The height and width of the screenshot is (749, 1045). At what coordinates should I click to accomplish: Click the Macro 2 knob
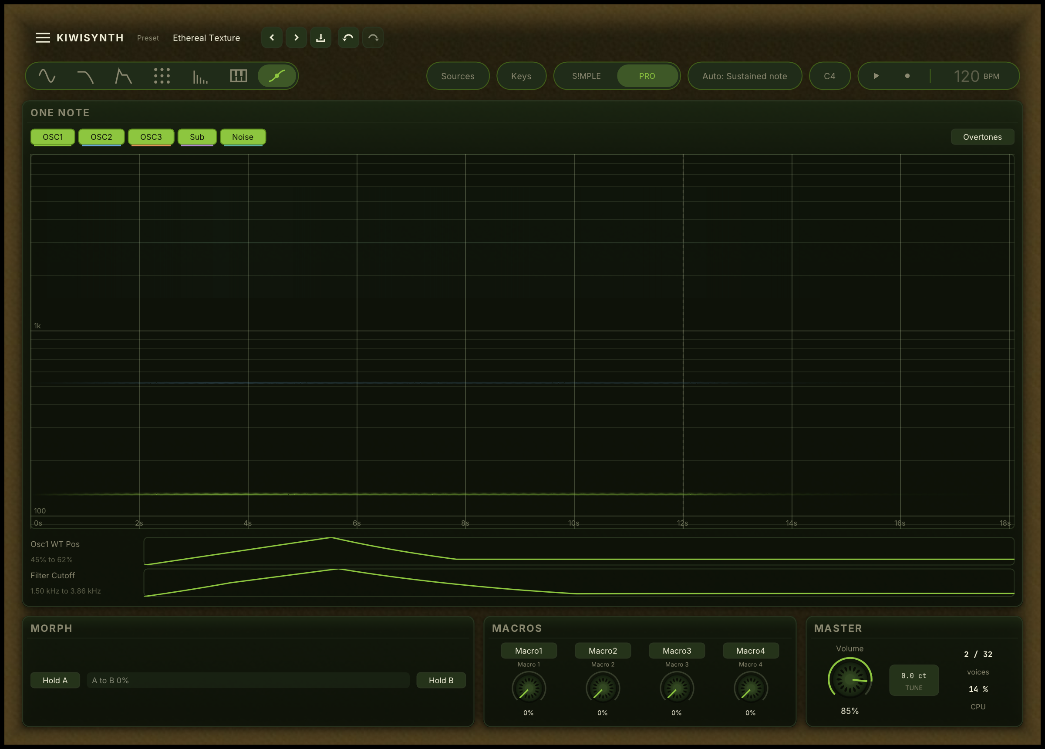(603, 688)
